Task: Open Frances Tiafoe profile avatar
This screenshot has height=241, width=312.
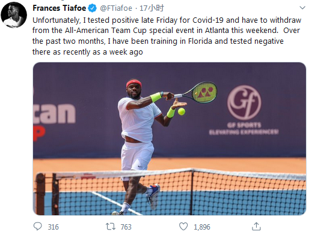Action: [14, 15]
